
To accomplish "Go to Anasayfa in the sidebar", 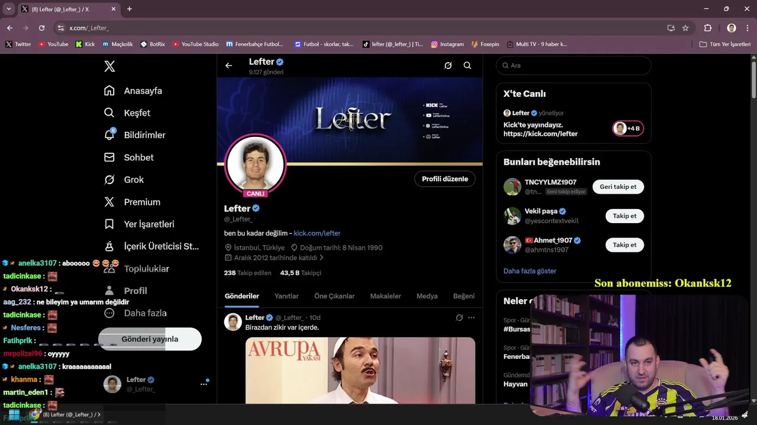I will point(133,91).
